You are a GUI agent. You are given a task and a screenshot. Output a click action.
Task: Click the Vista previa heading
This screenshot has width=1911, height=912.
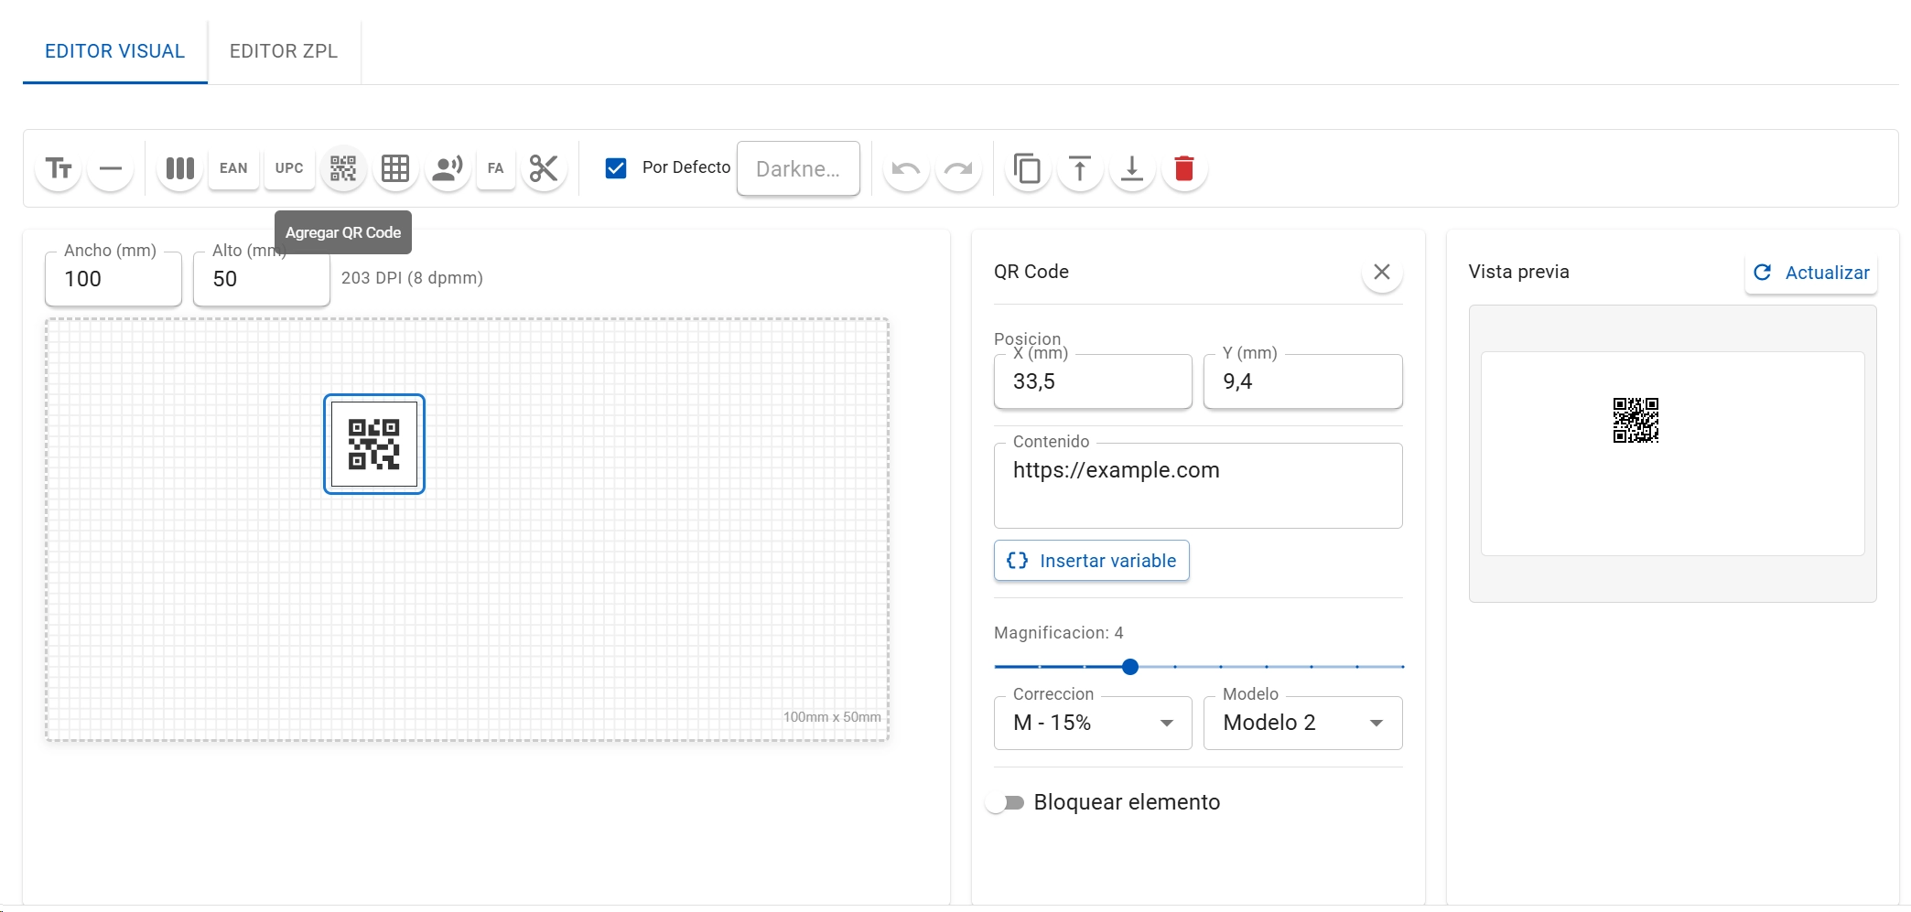1519,272
